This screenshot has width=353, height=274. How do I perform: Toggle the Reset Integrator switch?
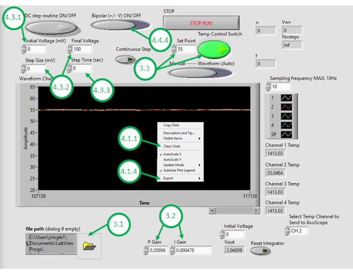(x=261, y=250)
